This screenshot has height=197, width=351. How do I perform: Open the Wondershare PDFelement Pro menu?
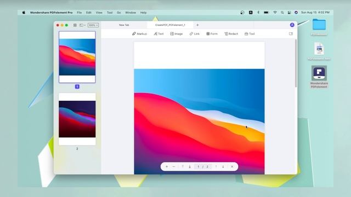pos(51,13)
